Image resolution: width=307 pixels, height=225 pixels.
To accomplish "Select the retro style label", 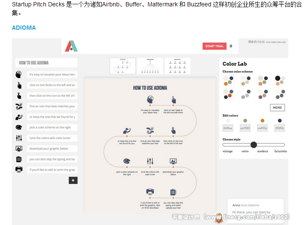I will [245, 151].
